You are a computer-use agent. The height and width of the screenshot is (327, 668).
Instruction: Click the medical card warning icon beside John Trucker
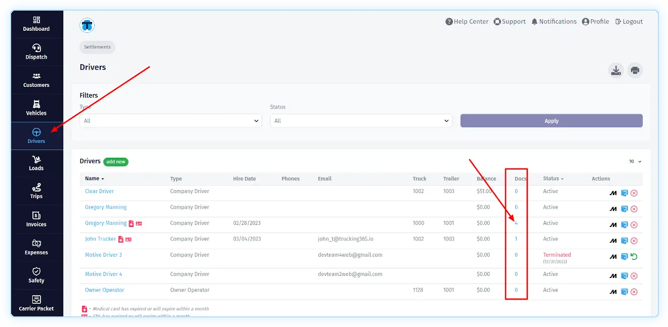pyautogui.click(x=121, y=239)
